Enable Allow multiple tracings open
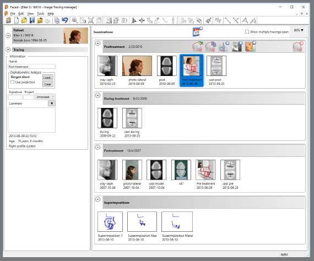The width and height of the screenshot is (314, 261). tap(247, 31)
